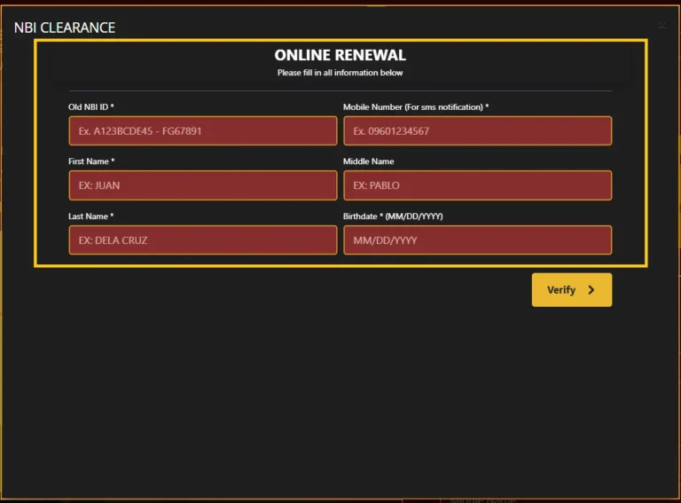Click the NBI CLEARANCE title text
Viewport: 681px width, 503px height.
[x=65, y=28]
